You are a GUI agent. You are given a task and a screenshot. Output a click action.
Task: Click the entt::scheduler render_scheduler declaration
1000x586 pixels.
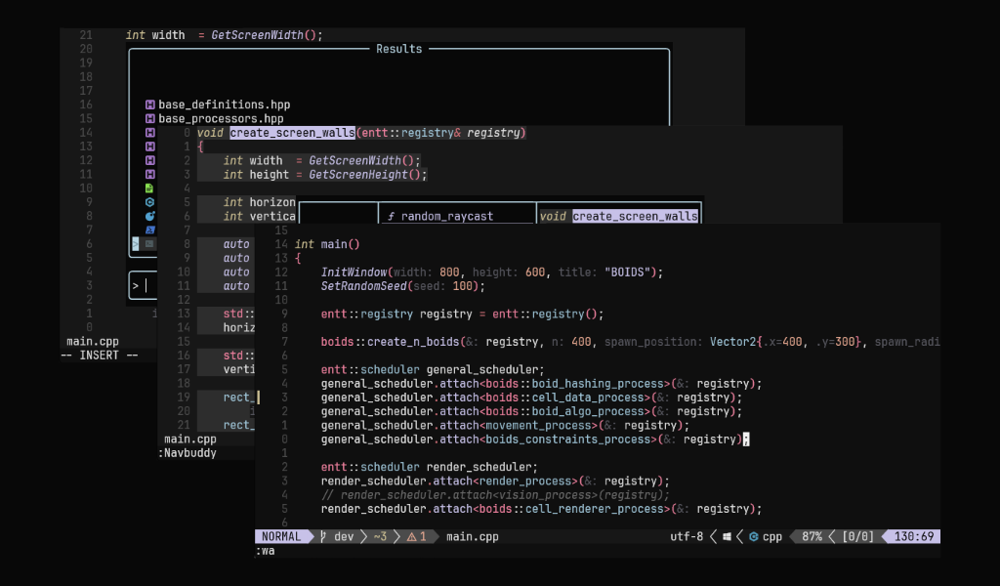(x=430, y=468)
